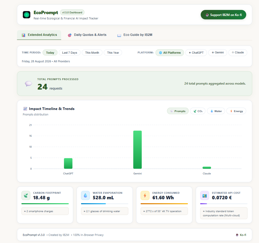Image resolution: width=259 pixels, height=243 pixels.
Task: Click Support IB2M on Ko-fi button
Action: click(x=223, y=15)
